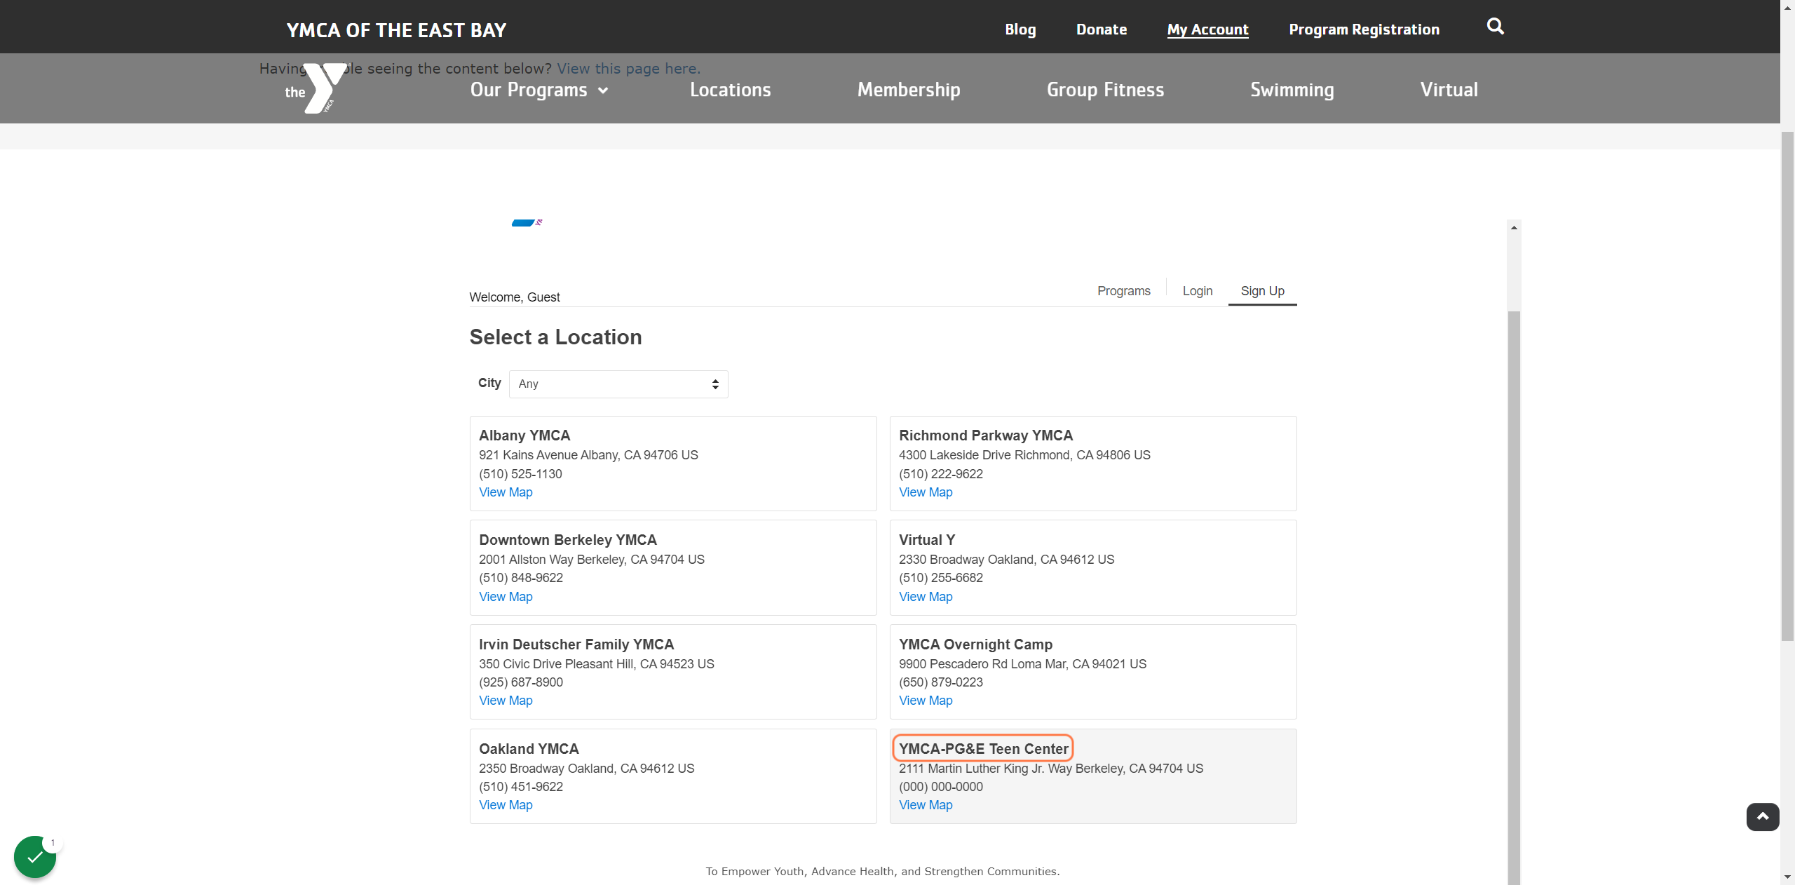The width and height of the screenshot is (1795, 885).
Task: Select Swimming in navigation
Action: pos(1292,90)
